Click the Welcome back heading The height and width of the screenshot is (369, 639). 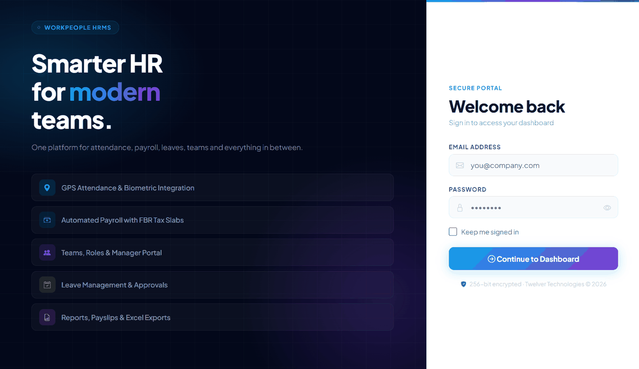coord(507,107)
